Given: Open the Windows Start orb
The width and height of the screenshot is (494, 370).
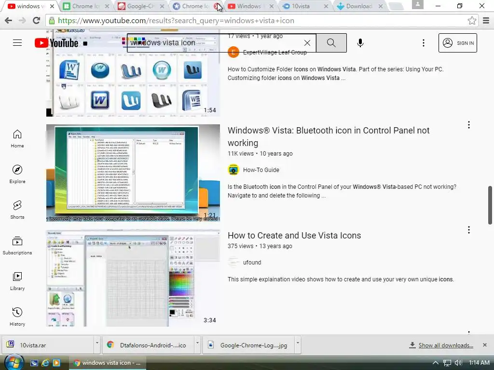Looking at the screenshot, I should [14, 362].
